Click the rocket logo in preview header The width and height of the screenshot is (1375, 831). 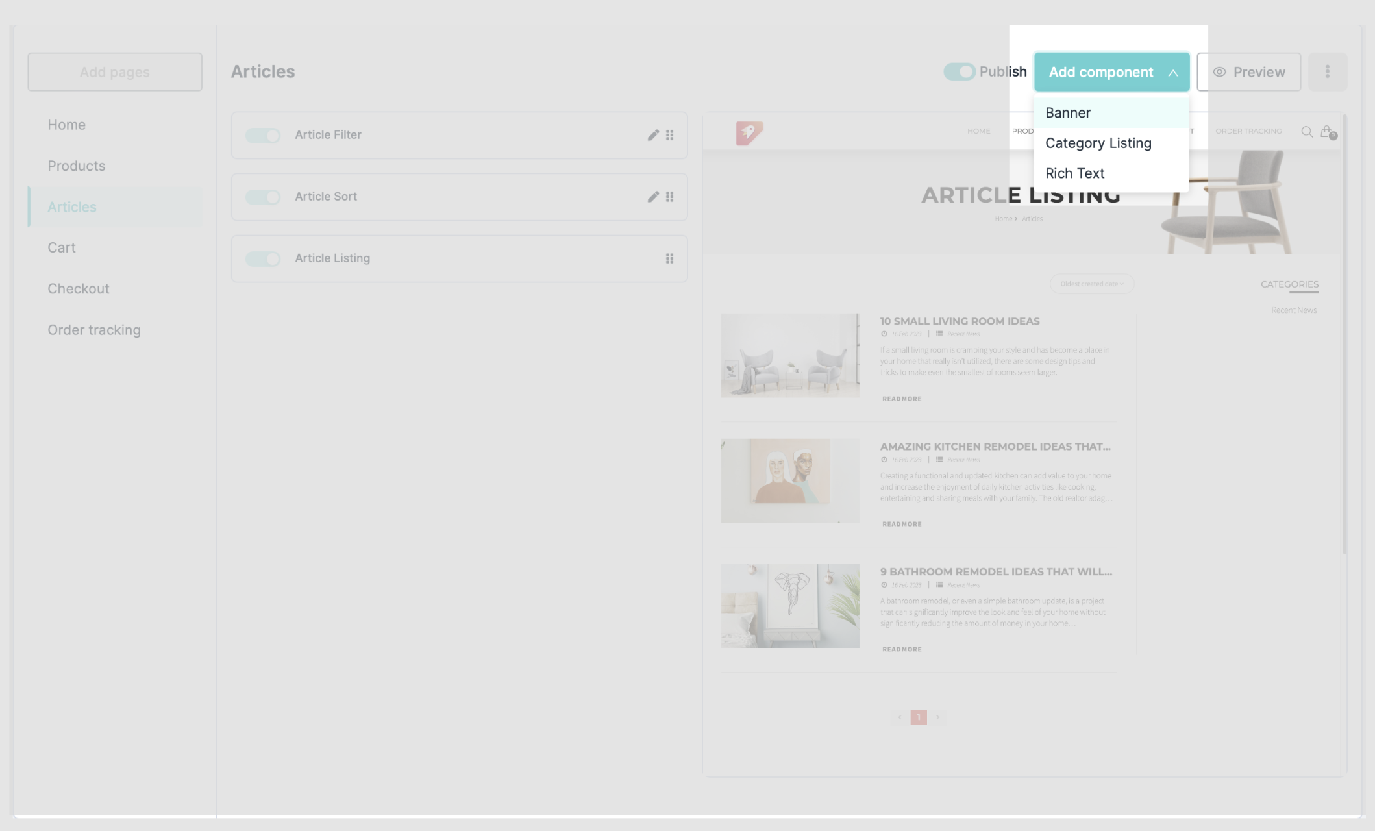click(749, 132)
